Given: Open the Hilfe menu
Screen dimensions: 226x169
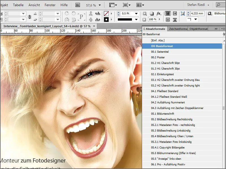Looking at the screenshot, I should tap(64, 5).
